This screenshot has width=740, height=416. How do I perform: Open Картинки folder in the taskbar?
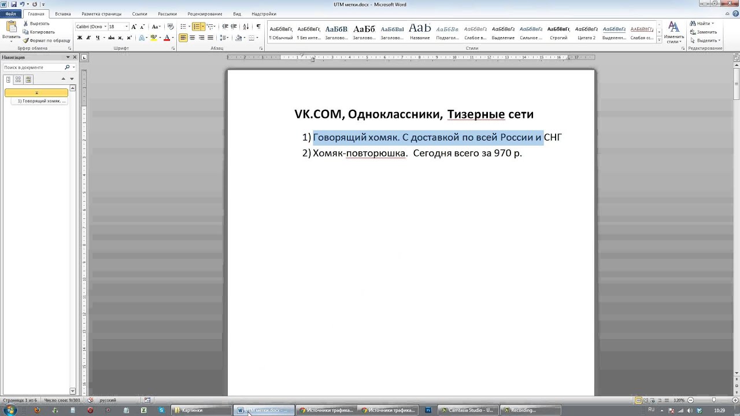[x=202, y=410]
